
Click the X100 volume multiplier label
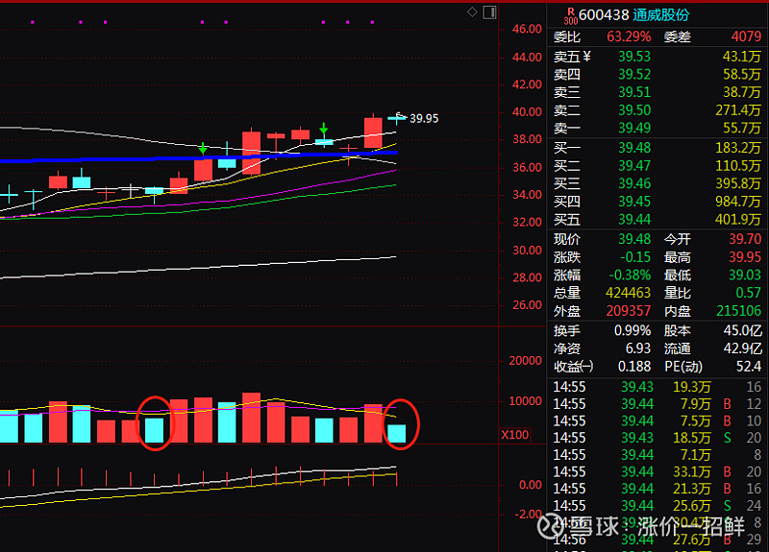pyautogui.click(x=514, y=435)
